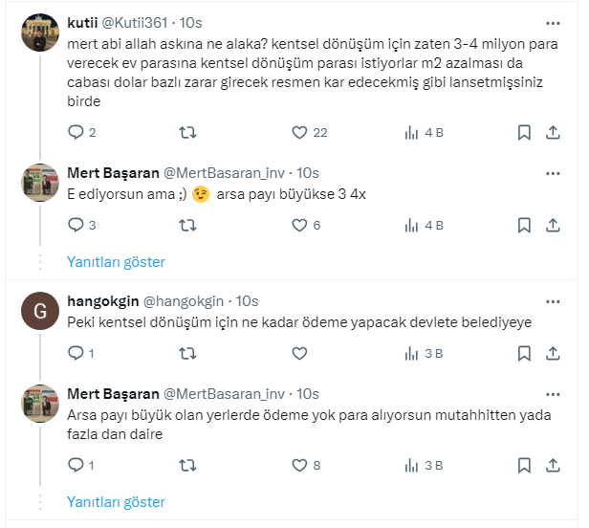Open more options on hangokgin's tweet

point(553,301)
